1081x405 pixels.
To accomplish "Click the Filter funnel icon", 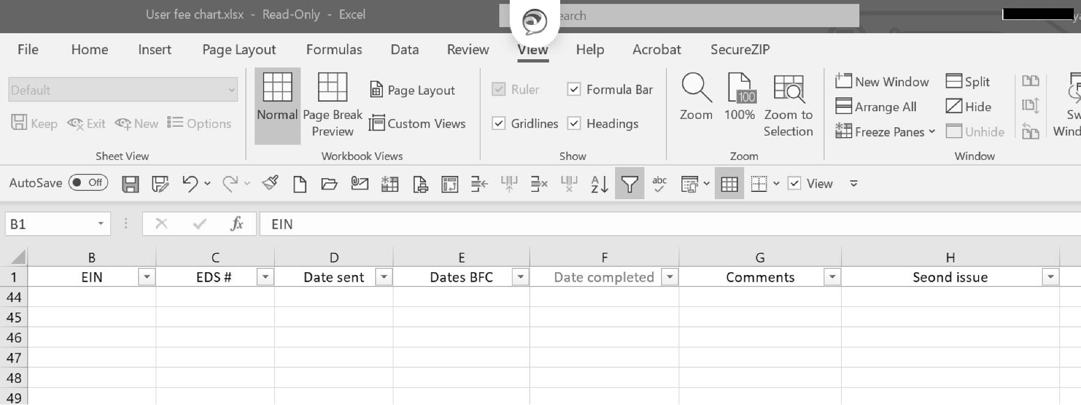I will 629,184.
